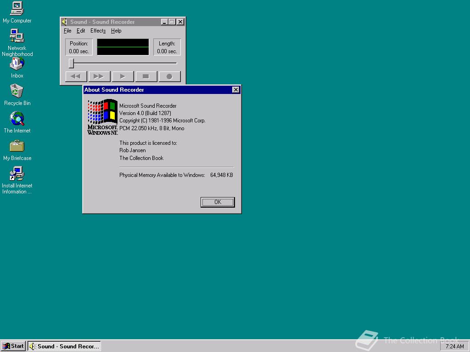Click the 'Microsoft Sound Recorder' text line
Image resolution: width=470 pixels, height=352 pixels.
point(148,106)
